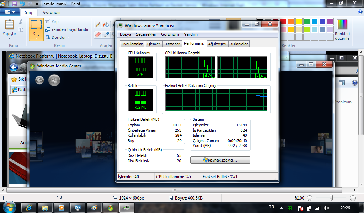Click the volume speaker icon in the tray
This screenshot has height=213, width=364.
point(326,208)
